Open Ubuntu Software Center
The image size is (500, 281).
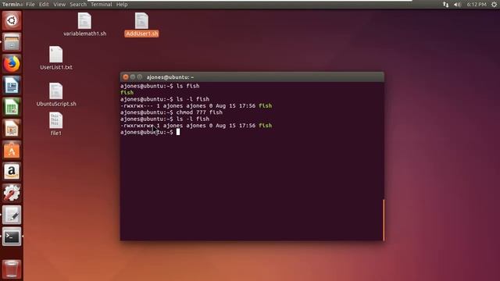pos(12,150)
